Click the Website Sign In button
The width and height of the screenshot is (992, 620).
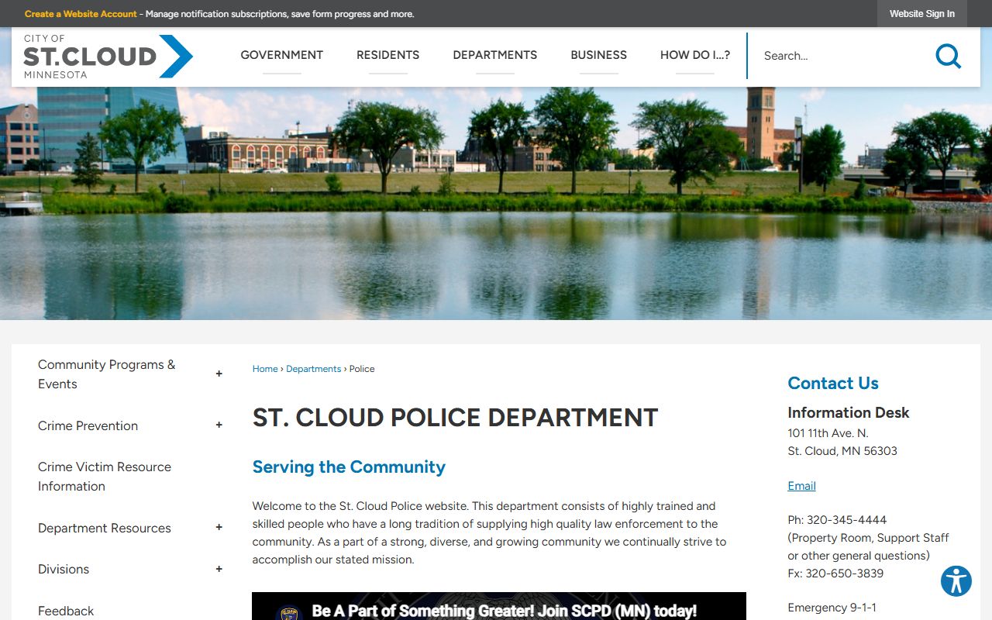click(922, 14)
